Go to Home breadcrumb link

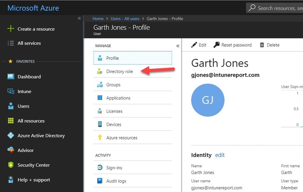pos(98,19)
